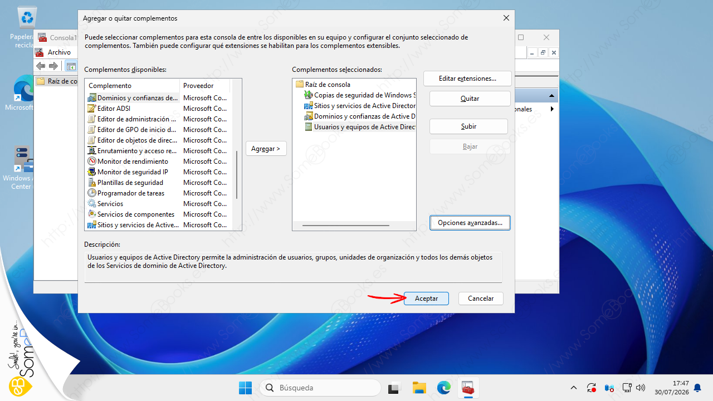
Task: Click the Agregar > button
Action: click(x=266, y=149)
